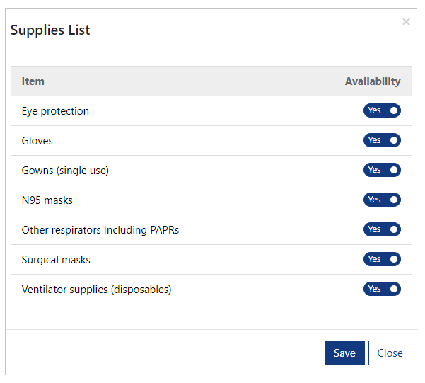Screen dimensions: 425x383
Task: Select Ventilator supplies (disposables) label
Action: point(96,290)
